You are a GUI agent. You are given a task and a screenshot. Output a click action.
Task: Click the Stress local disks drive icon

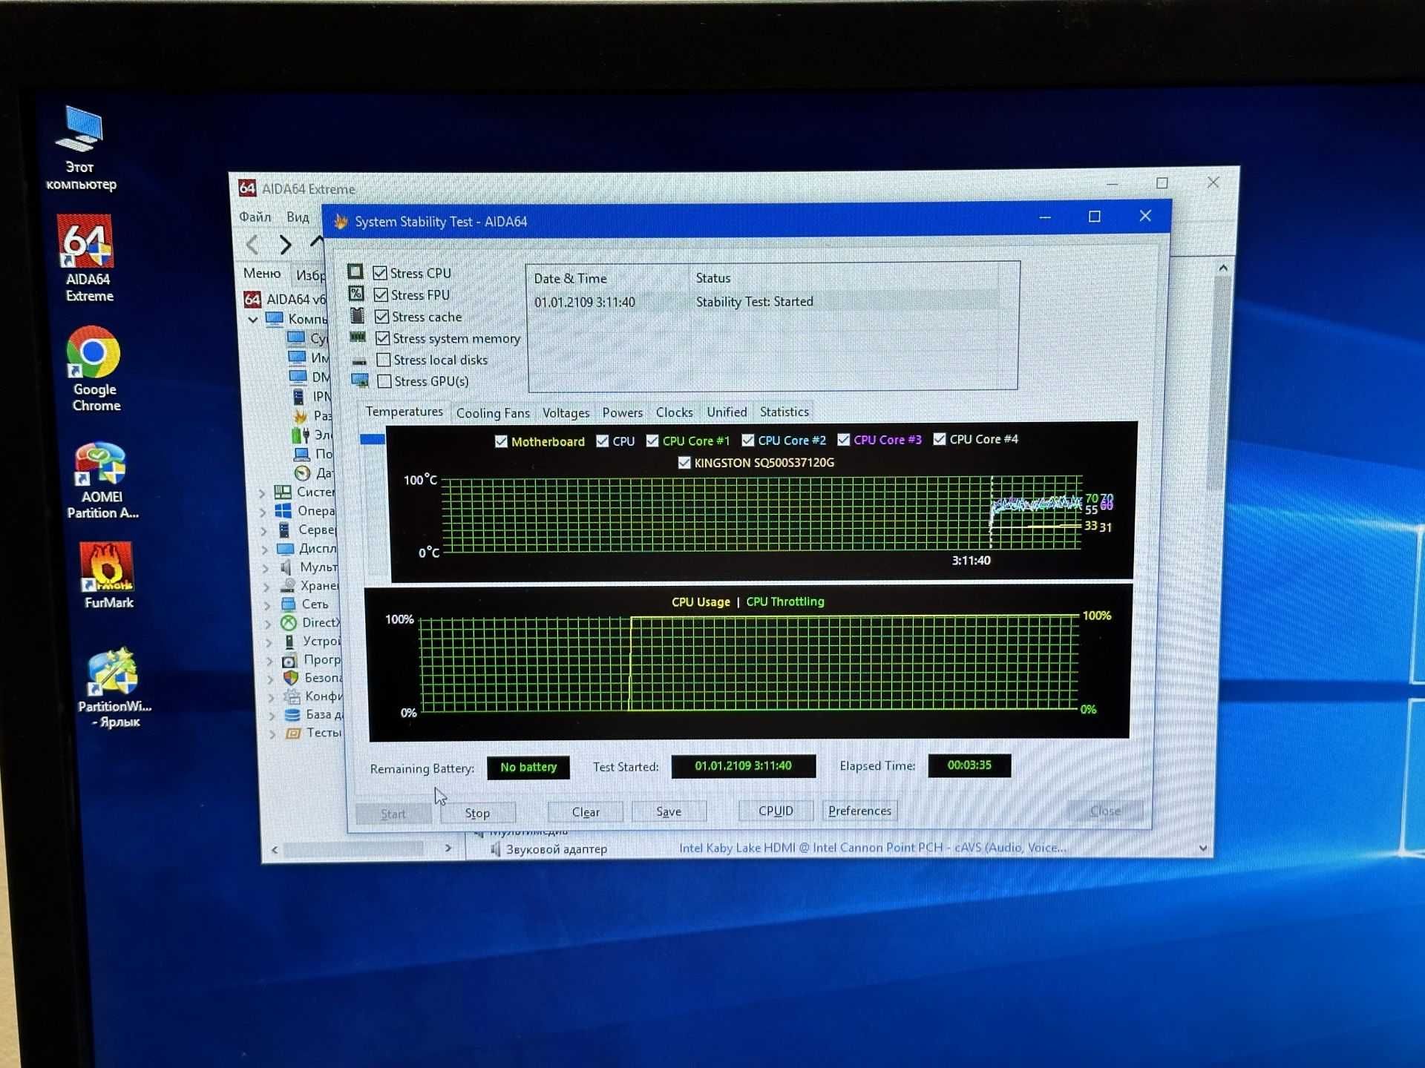click(x=359, y=360)
